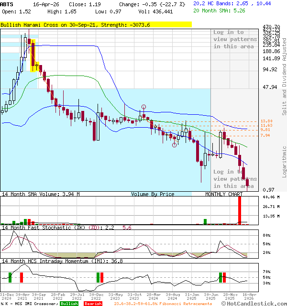Click the Volume By Price label
Viewport: 287px width, 306px height.
point(153,194)
